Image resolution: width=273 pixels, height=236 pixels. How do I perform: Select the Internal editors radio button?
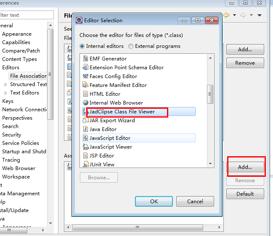tap(82, 46)
